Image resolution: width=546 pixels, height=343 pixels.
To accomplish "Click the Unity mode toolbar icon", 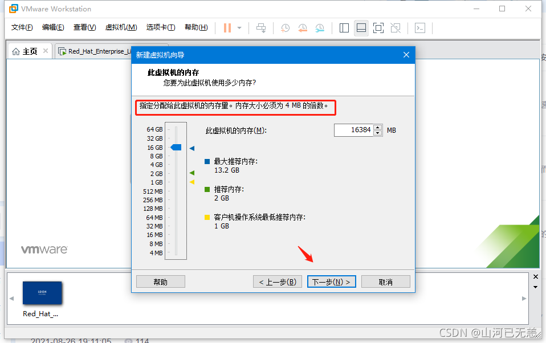I will (x=396, y=28).
